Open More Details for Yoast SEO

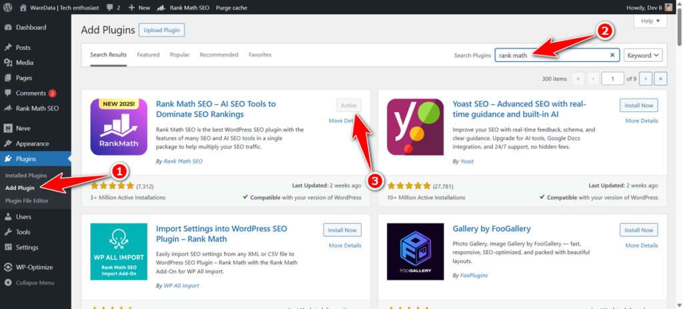tap(642, 121)
